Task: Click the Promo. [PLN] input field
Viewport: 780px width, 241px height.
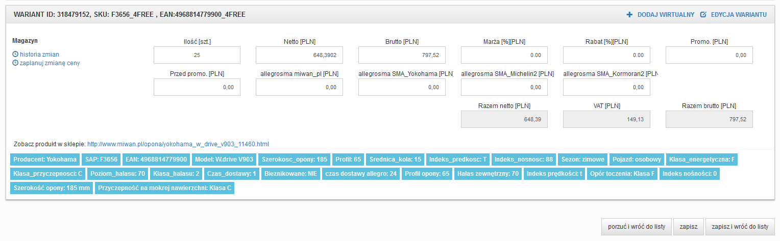Action: [x=709, y=55]
